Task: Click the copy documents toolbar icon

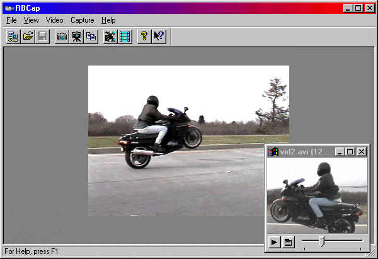Action: click(x=91, y=37)
